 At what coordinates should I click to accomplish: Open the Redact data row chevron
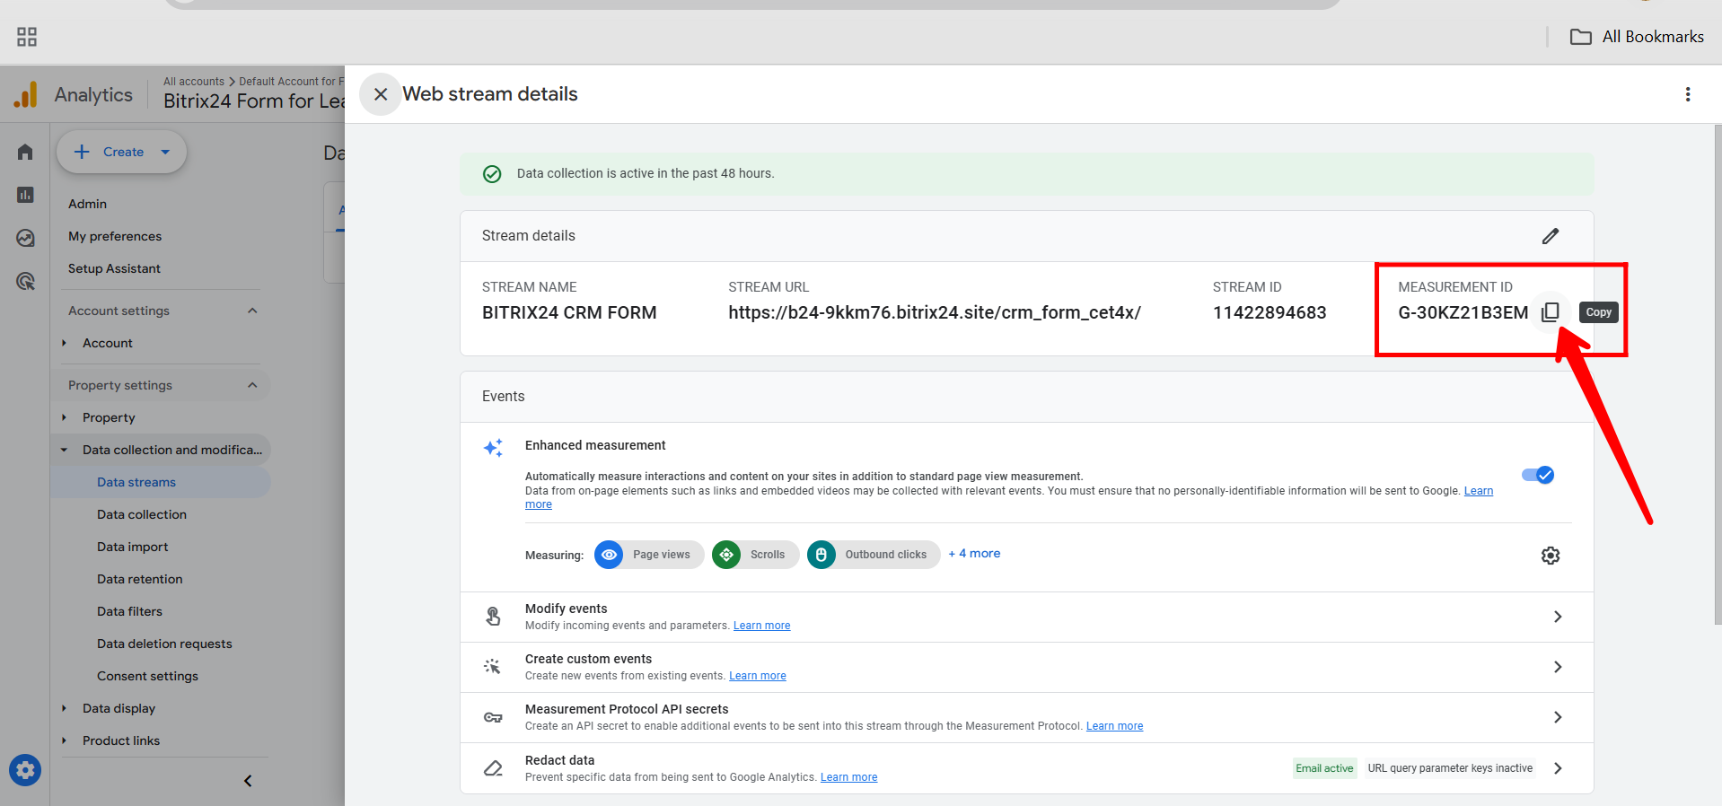click(1558, 768)
